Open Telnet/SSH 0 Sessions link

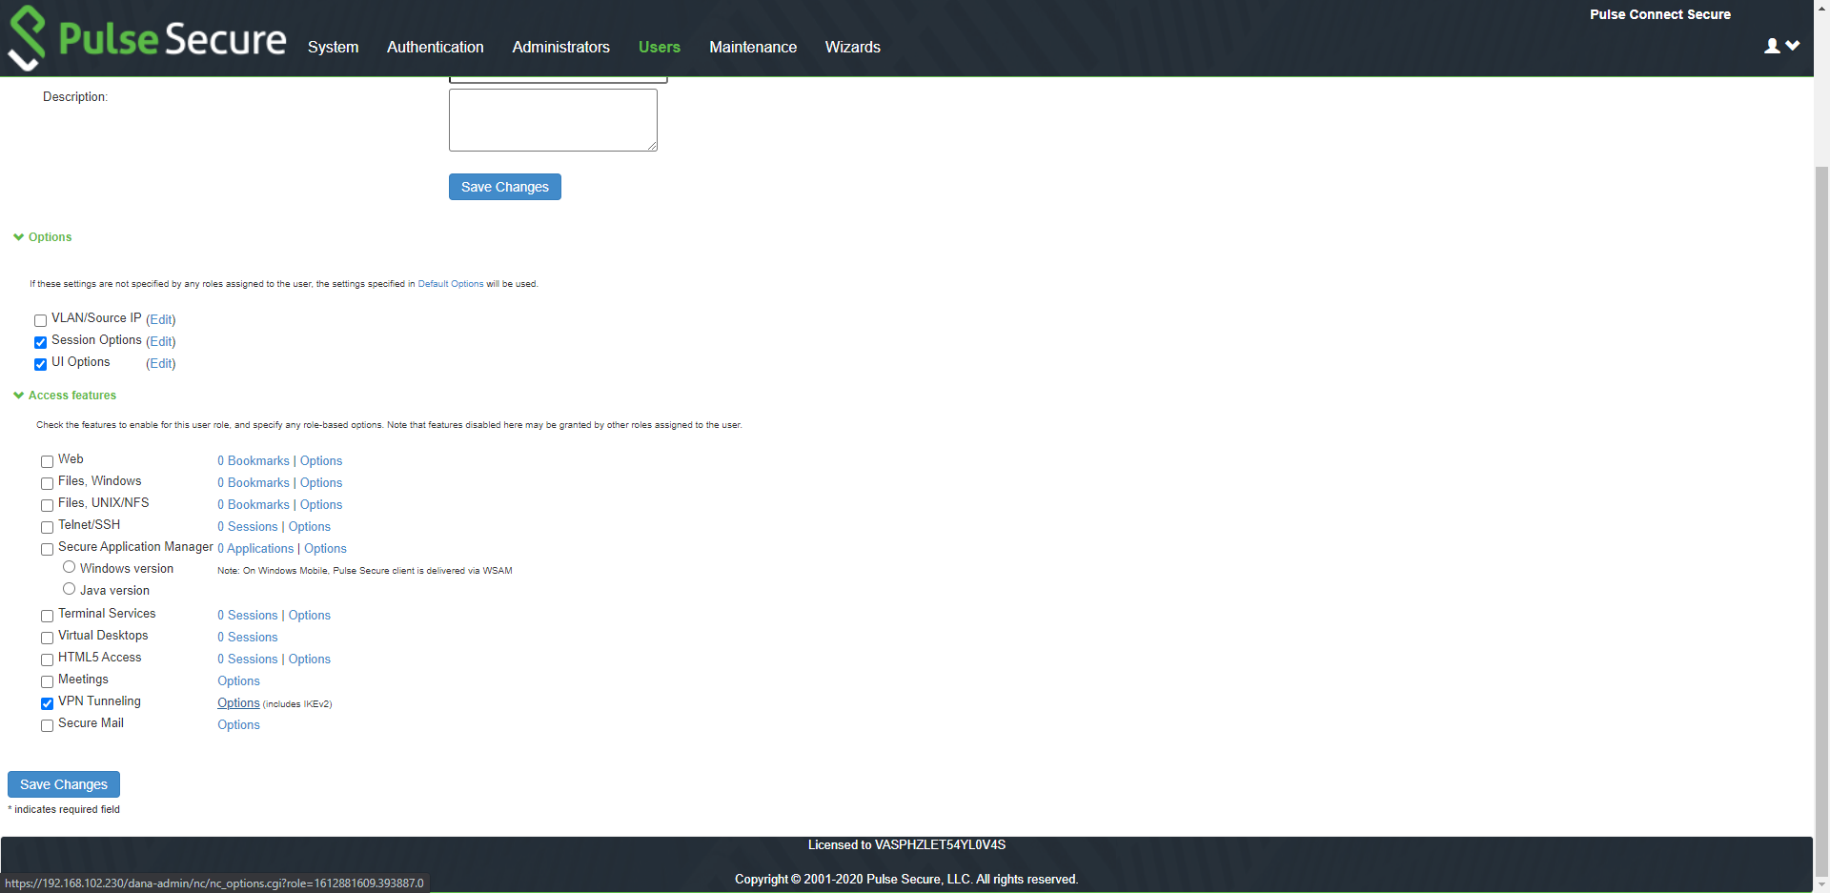pos(248,527)
